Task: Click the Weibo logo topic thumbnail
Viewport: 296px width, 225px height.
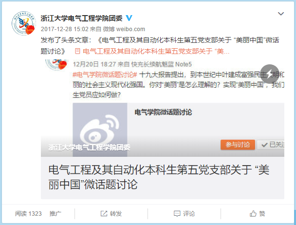Action: (x=100, y=130)
